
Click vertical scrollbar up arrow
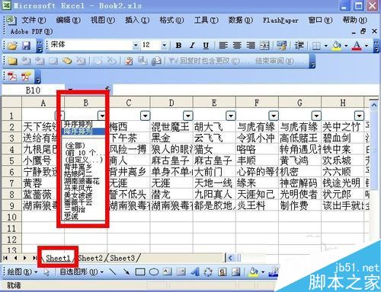373,105
